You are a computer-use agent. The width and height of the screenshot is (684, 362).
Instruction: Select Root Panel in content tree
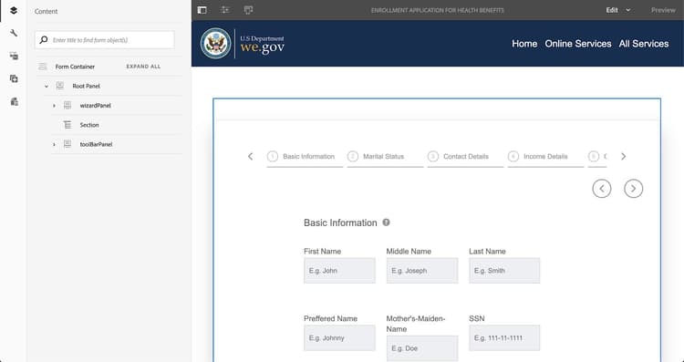(x=86, y=86)
